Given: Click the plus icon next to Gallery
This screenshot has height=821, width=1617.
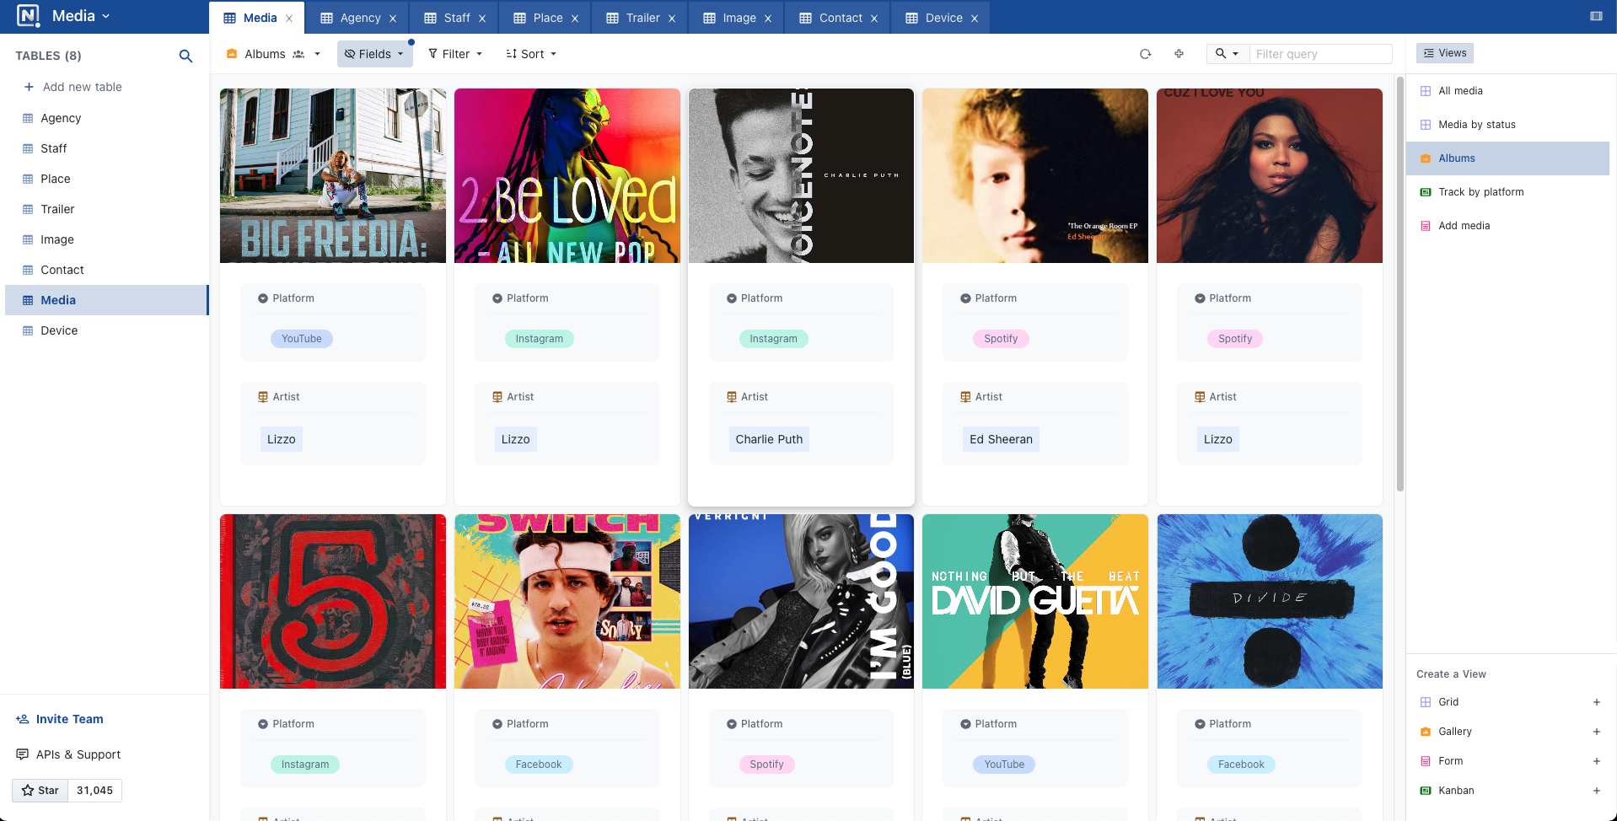Looking at the screenshot, I should pos(1597,732).
